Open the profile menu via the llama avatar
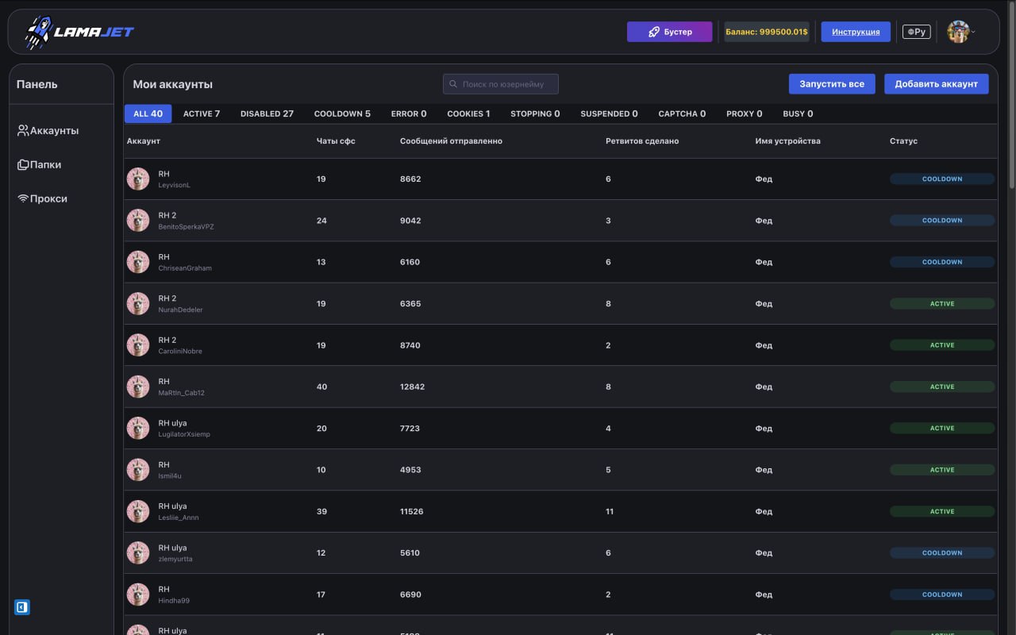1016x635 pixels. [x=959, y=32]
